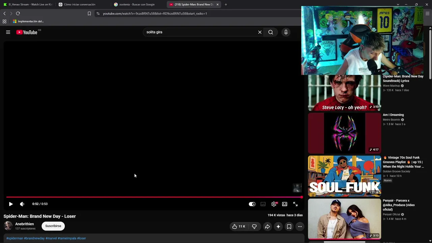Open 'Vintage 70s Soul Funk Grooves' title

coord(403,162)
